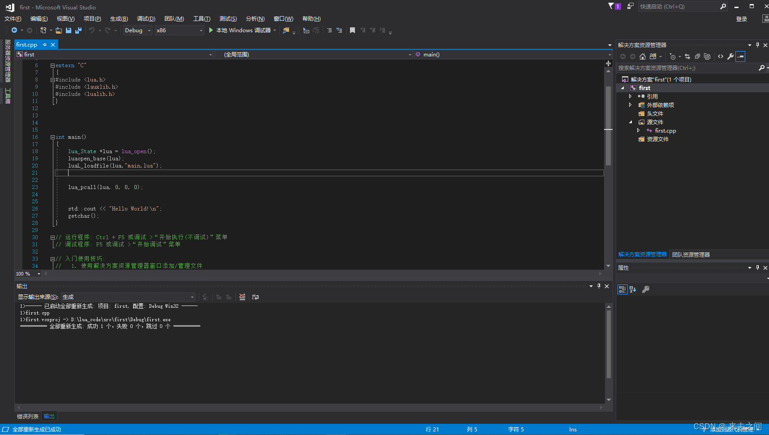Open the x86 platform dropdown
This screenshot has width=769, height=435.
pyautogui.click(x=180, y=30)
